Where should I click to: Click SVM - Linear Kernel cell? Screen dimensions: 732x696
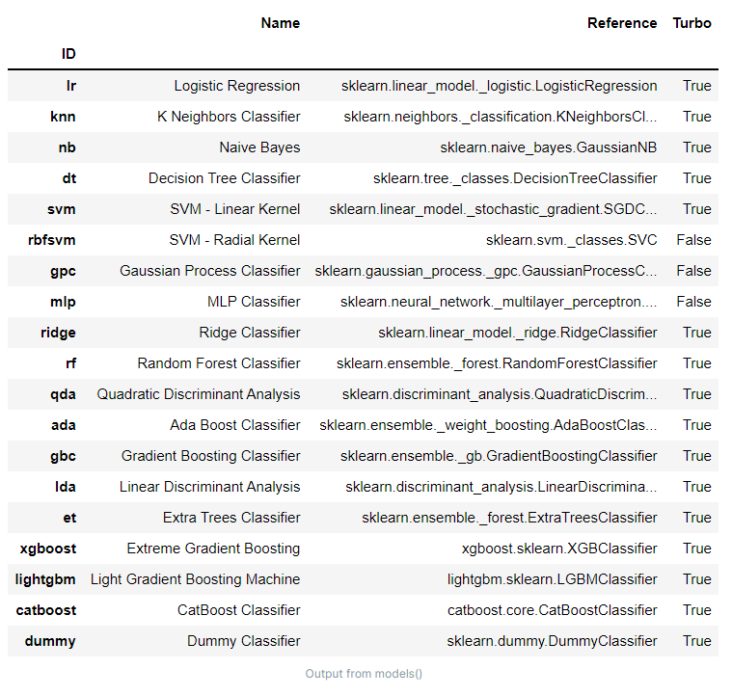coord(234,208)
